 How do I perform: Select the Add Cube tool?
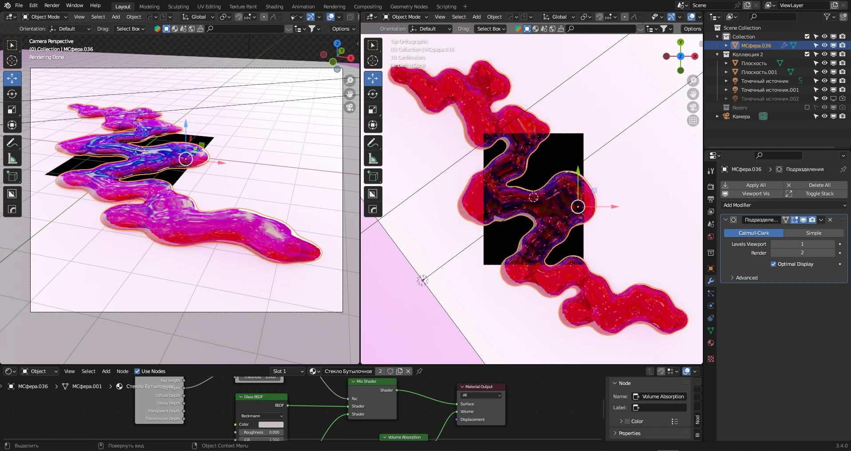[x=12, y=176]
